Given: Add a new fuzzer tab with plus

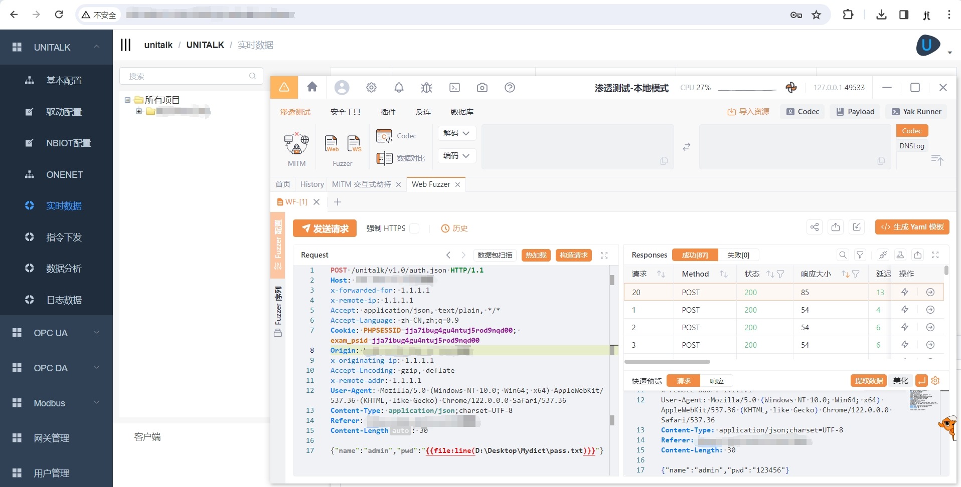Looking at the screenshot, I should click(338, 202).
